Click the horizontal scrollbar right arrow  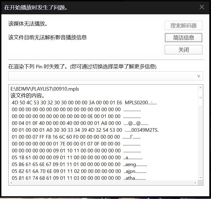click(196, 183)
